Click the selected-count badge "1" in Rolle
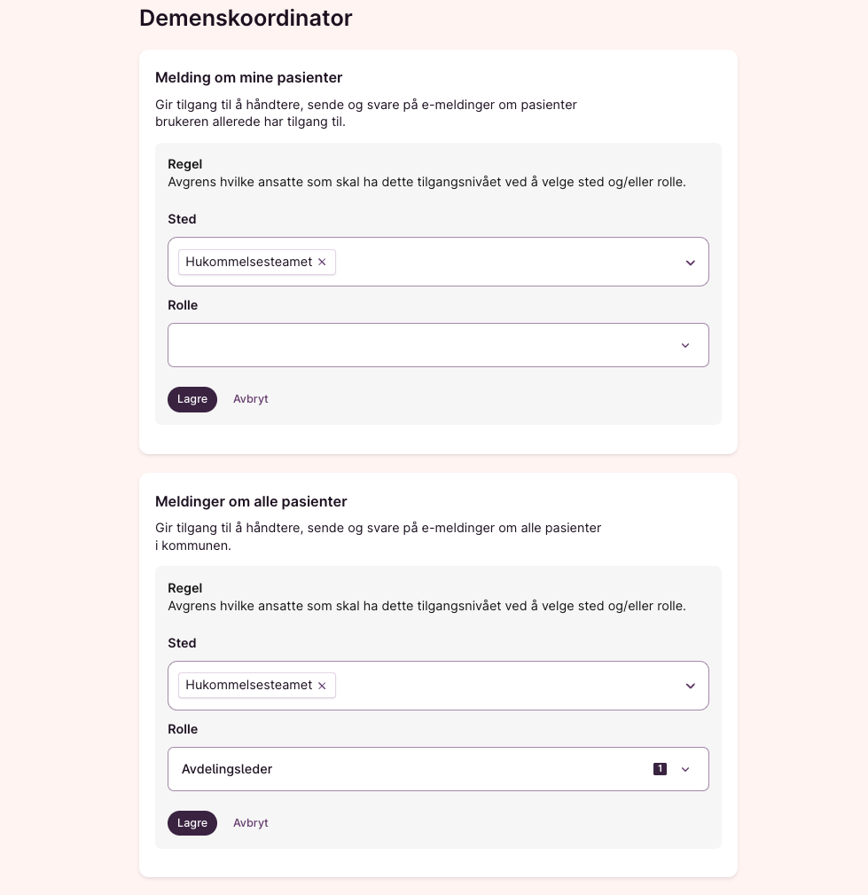 660,769
